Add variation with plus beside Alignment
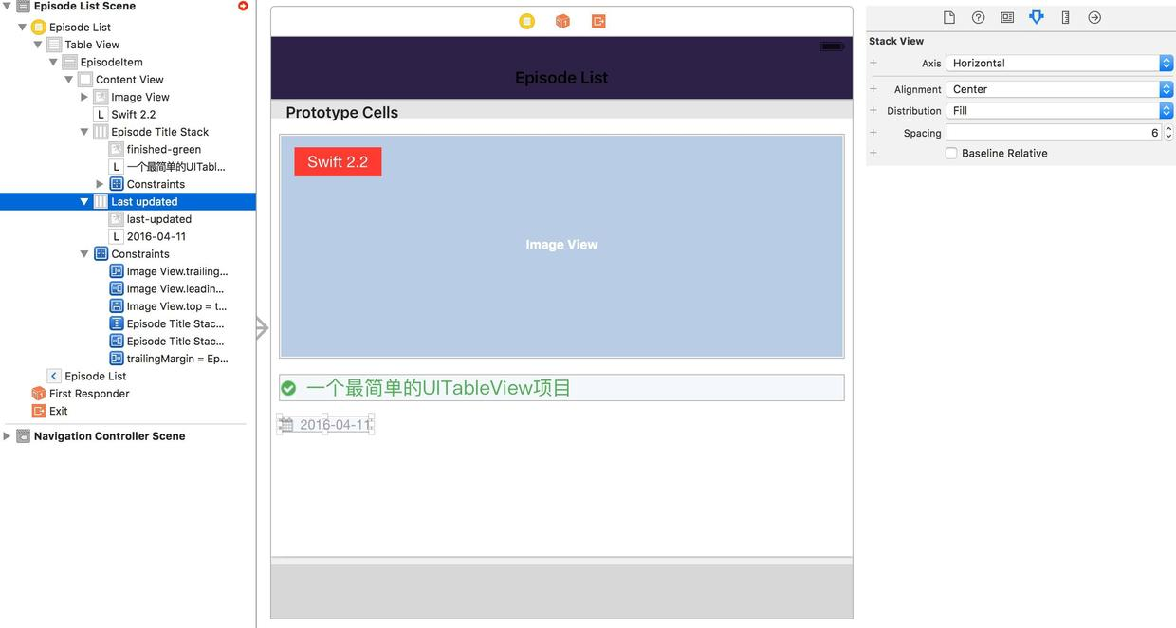 click(x=873, y=89)
